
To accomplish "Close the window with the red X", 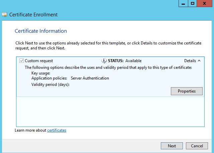I will pyautogui.click(x=204, y=3).
